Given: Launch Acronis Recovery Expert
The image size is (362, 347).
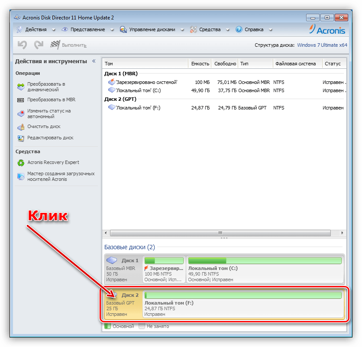Looking at the screenshot, I should pyautogui.click(x=53, y=162).
